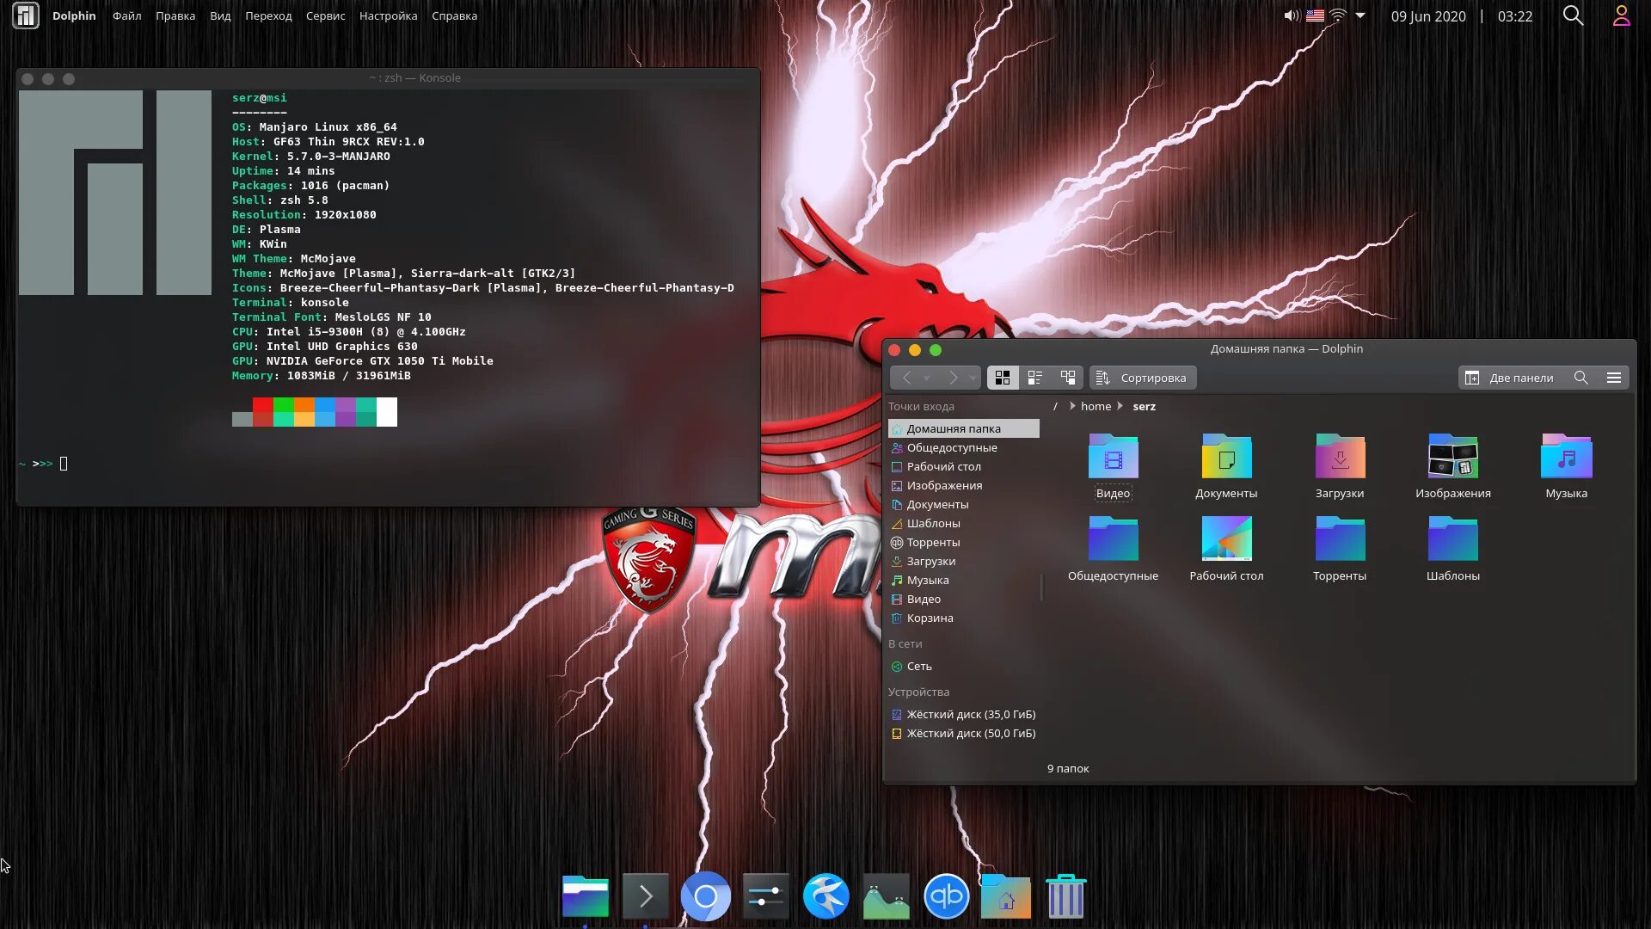Image resolution: width=1651 pixels, height=929 pixels.
Task: Open Dolphin hamburger control menu
Action: coord(1614,378)
